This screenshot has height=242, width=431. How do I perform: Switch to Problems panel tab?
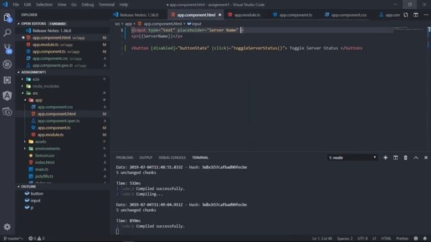125,157
